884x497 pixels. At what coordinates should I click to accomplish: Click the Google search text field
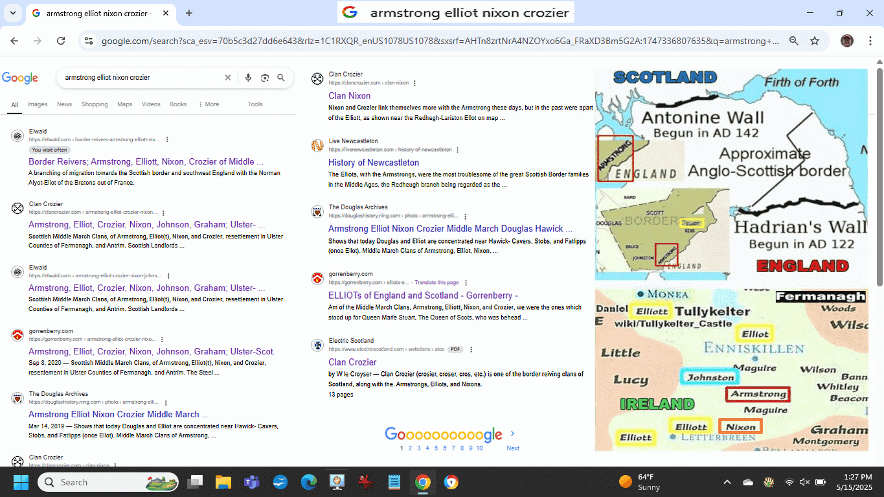point(139,78)
